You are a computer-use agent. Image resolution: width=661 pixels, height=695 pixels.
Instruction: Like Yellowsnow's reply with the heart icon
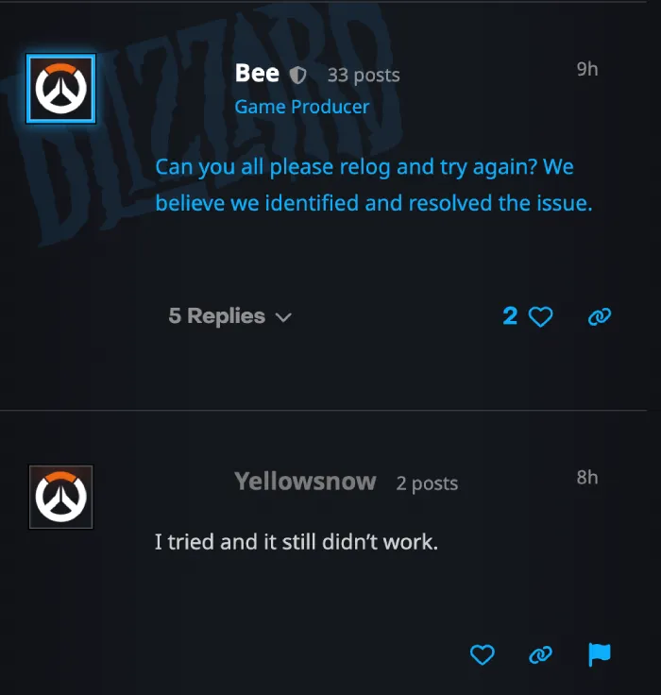(x=482, y=654)
